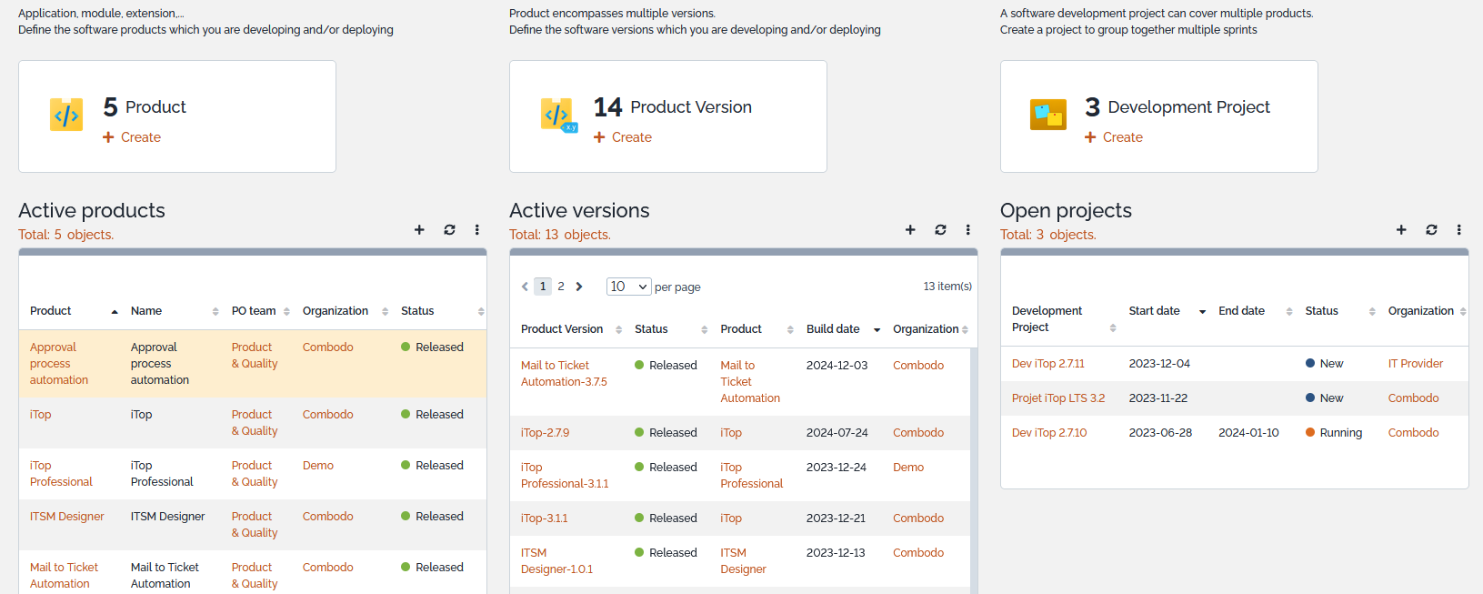Sort active versions by Build date

833,329
